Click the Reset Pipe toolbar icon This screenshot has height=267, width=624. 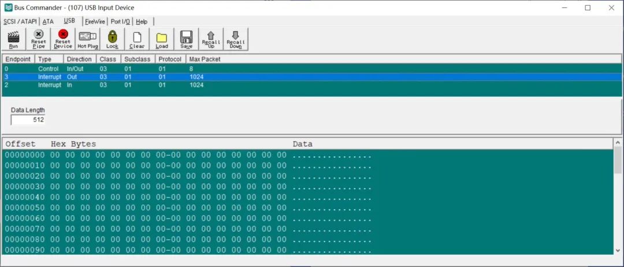tap(39, 34)
